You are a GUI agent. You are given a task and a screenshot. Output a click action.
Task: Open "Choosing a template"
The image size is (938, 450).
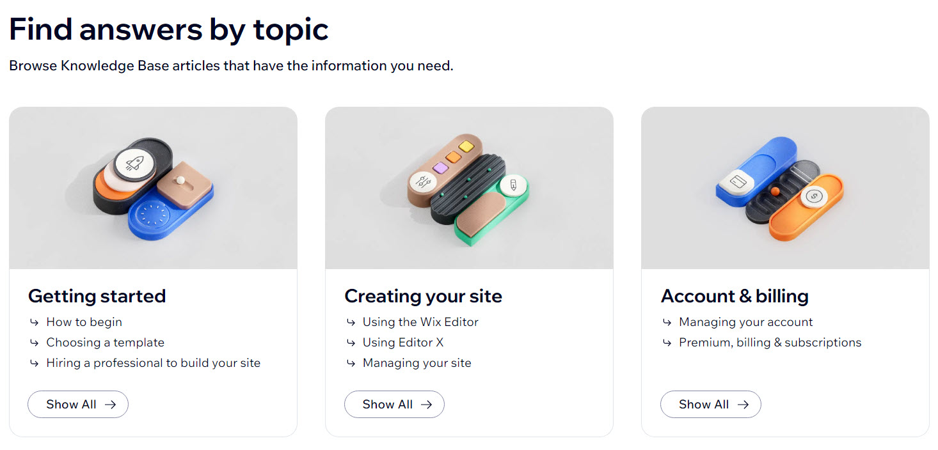point(105,343)
